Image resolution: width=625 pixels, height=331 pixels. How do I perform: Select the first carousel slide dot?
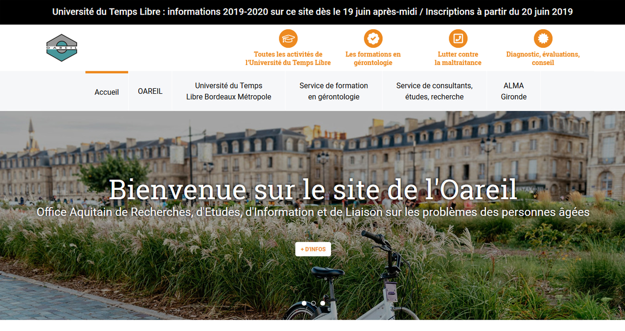pos(304,303)
